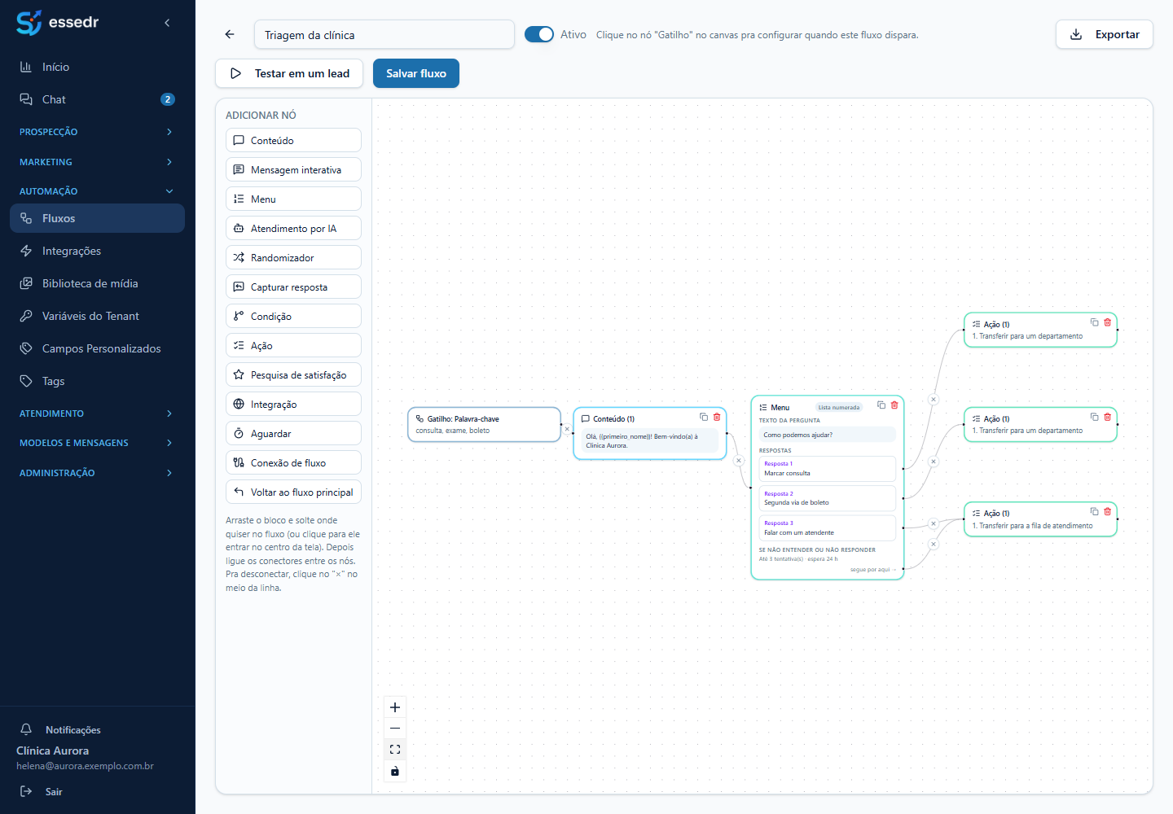The height and width of the screenshot is (814, 1173).
Task: Open Integrações in the sidebar
Action: point(97,251)
